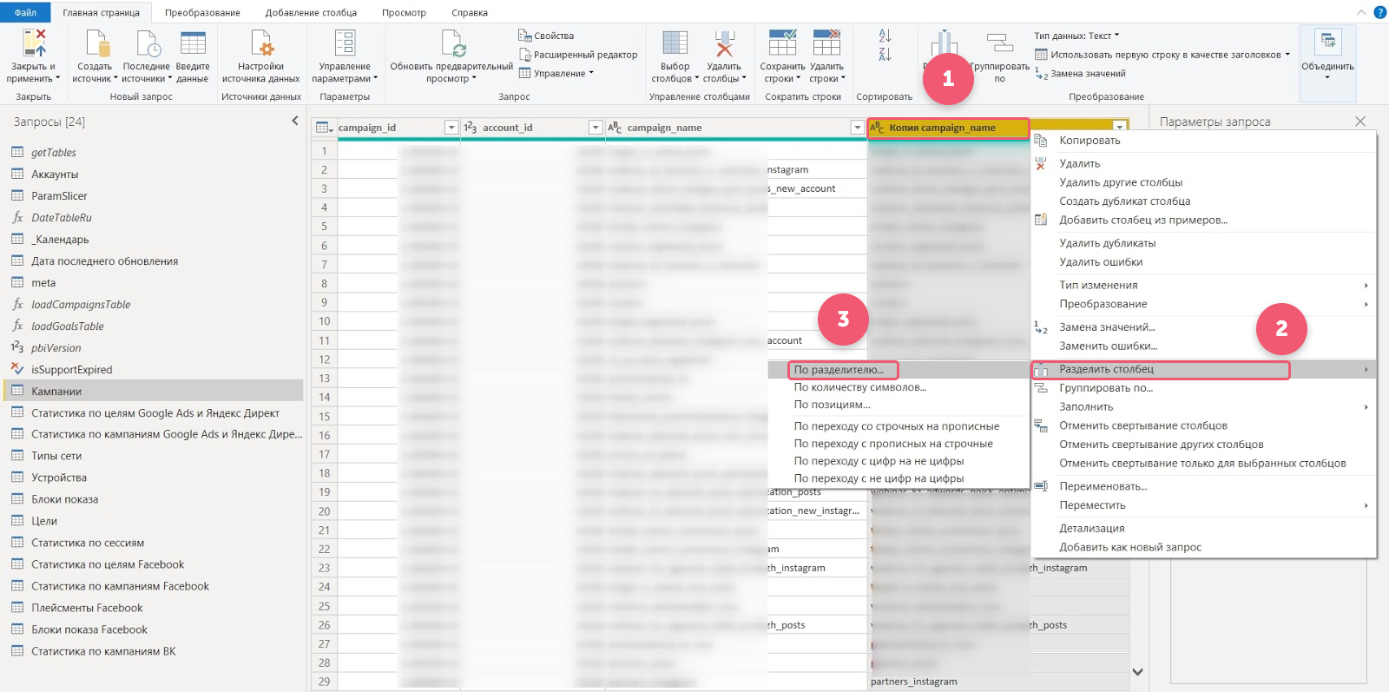Screen dimensions: 1389x692
Task: Click the Sort ascending icon
Action: click(x=885, y=36)
